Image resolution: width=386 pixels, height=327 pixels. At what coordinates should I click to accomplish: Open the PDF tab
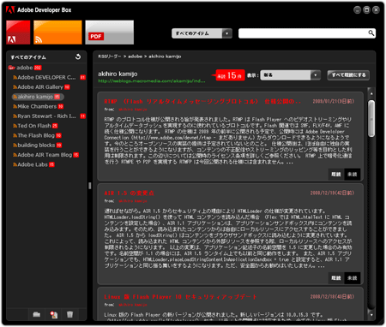(109, 33)
